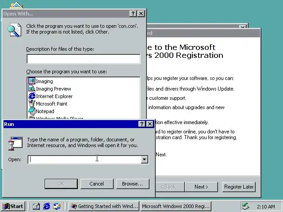Screen dimensions: 283x212
Task: Click the Help question mark in Run dialog
Action: 141,124
